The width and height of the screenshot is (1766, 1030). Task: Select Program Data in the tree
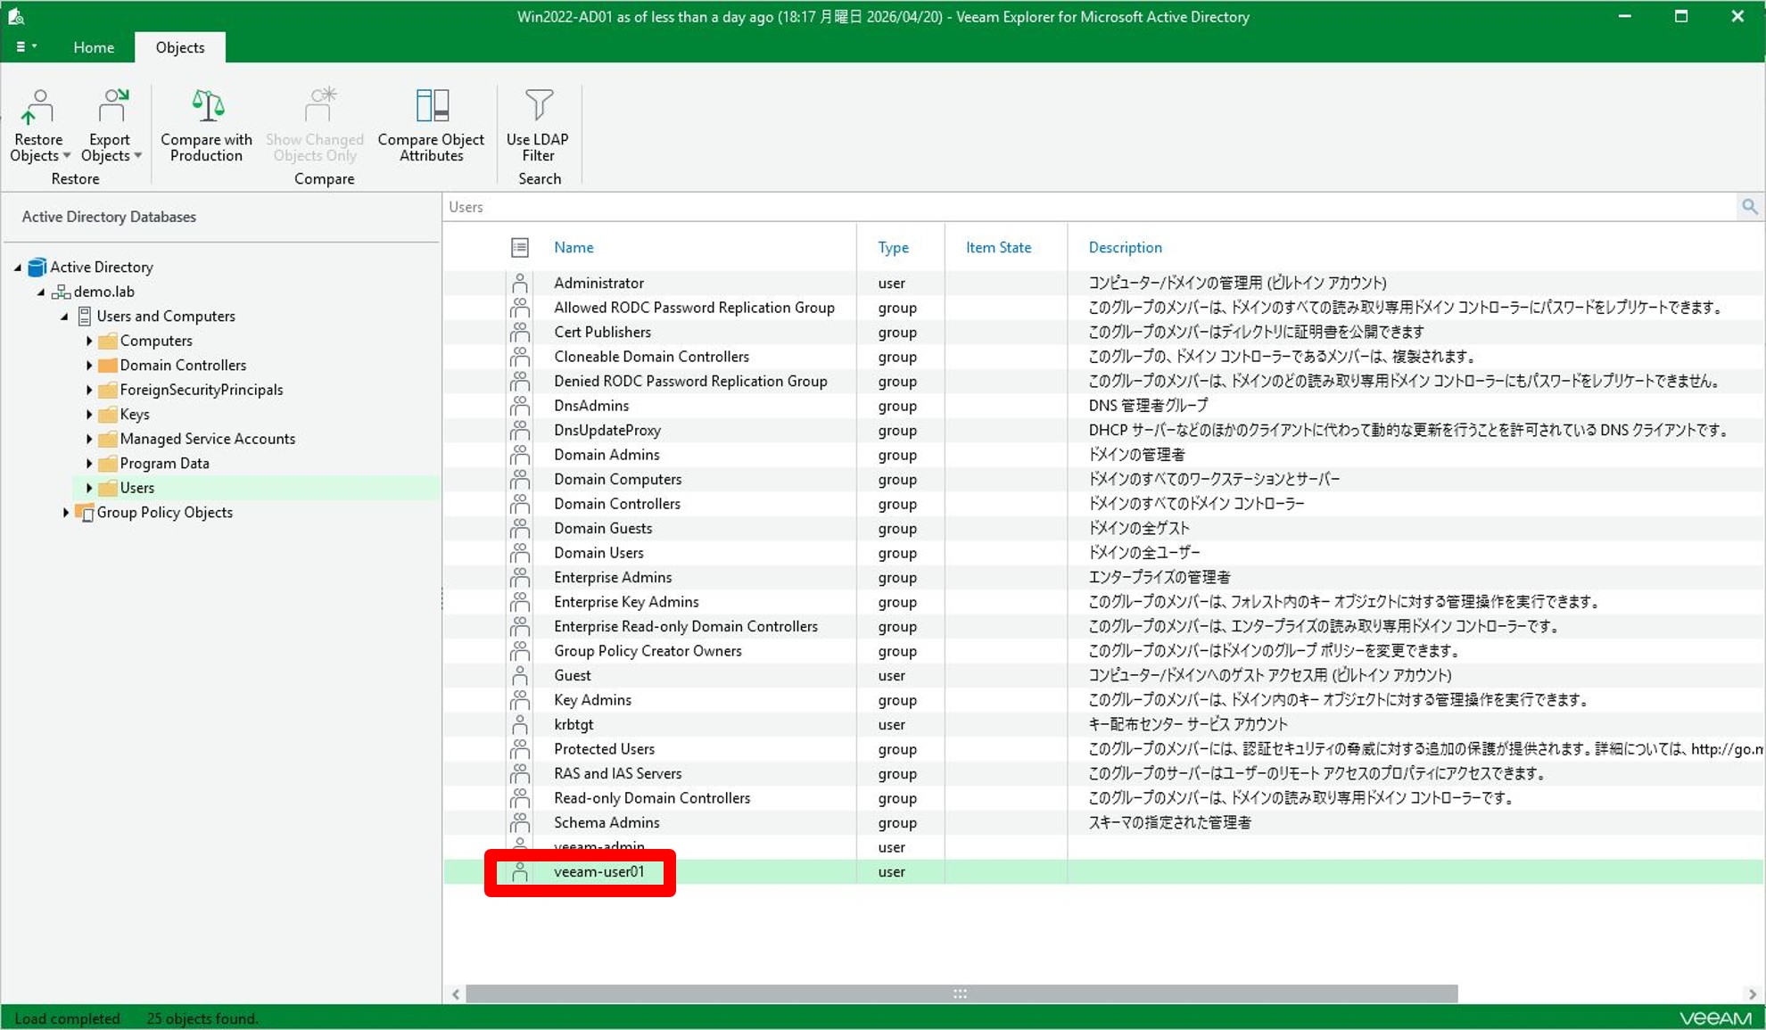tap(165, 464)
